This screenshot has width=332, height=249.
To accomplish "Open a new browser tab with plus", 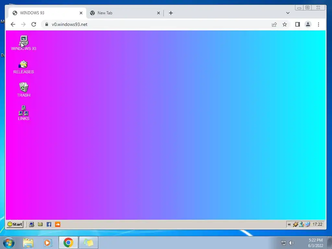I will [x=171, y=13].
